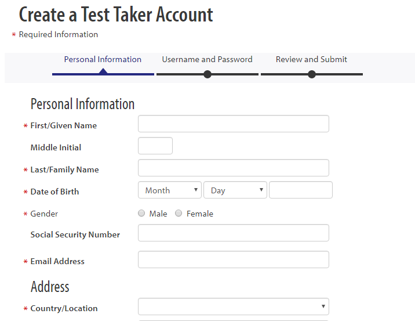The image size is (415, 321).
Task: Click the Month dropdown arrow
Action: coord(196,190)
